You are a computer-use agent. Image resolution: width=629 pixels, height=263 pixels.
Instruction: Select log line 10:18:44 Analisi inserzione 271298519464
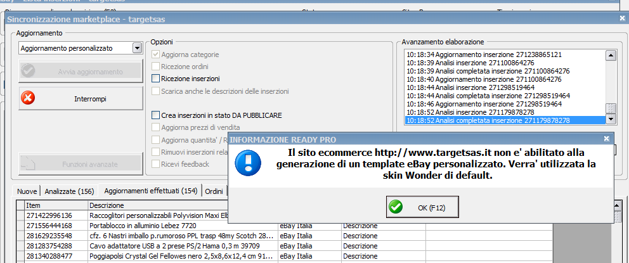click(505, 87)
